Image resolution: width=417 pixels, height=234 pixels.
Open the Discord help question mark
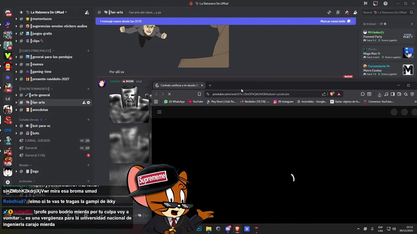point(385,4)
